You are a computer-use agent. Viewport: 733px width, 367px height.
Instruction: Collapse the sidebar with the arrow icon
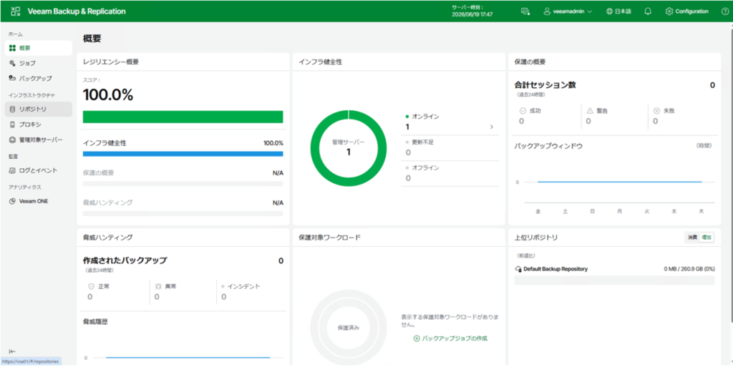point(12,351)
